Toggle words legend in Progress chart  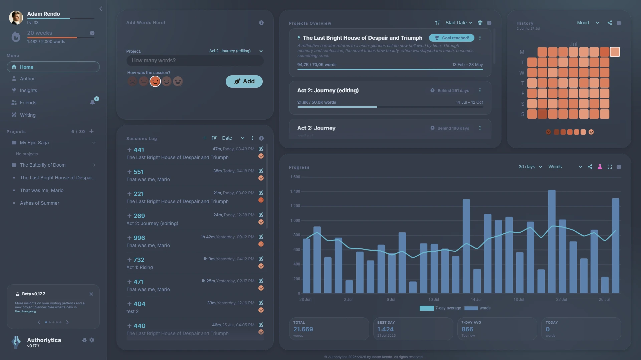[x=477, y=308]
